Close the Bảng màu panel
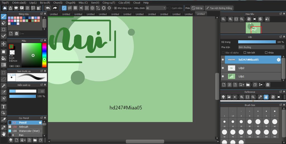 [x=45, y=14]
